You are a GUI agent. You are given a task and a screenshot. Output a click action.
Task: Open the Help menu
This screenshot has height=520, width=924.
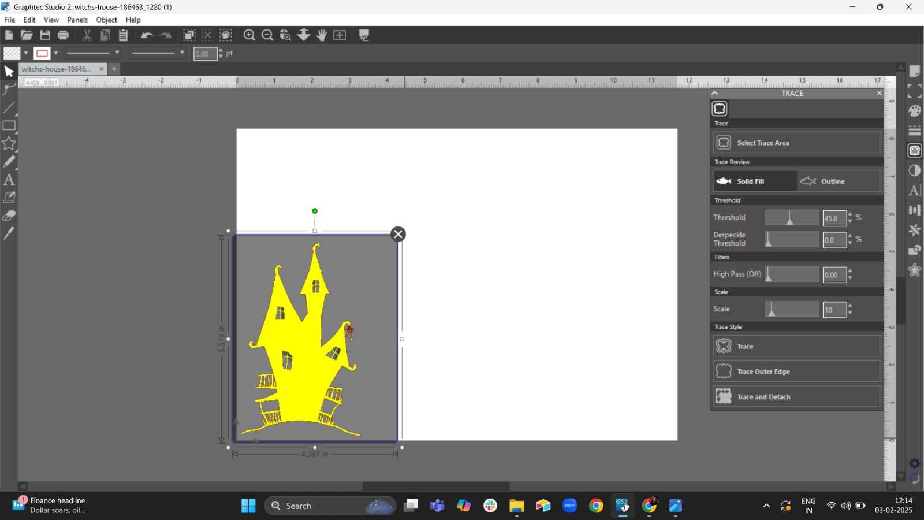tap(133, 20)
